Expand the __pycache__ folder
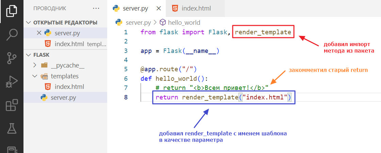Viewport: 381px width, 153px height. click(34, 65)
